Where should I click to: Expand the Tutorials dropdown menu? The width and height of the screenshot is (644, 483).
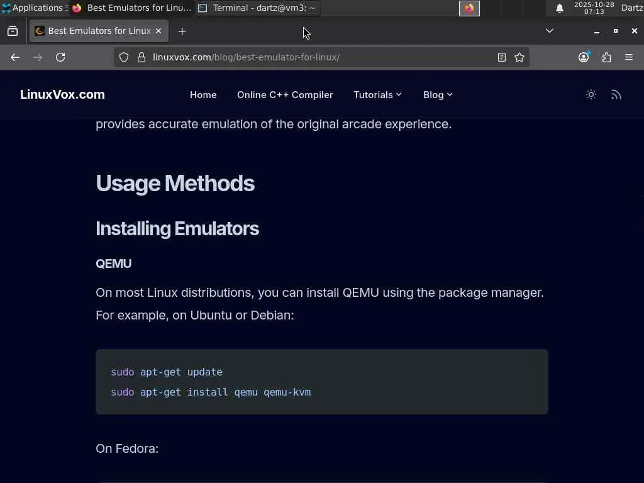click(377, 94)
